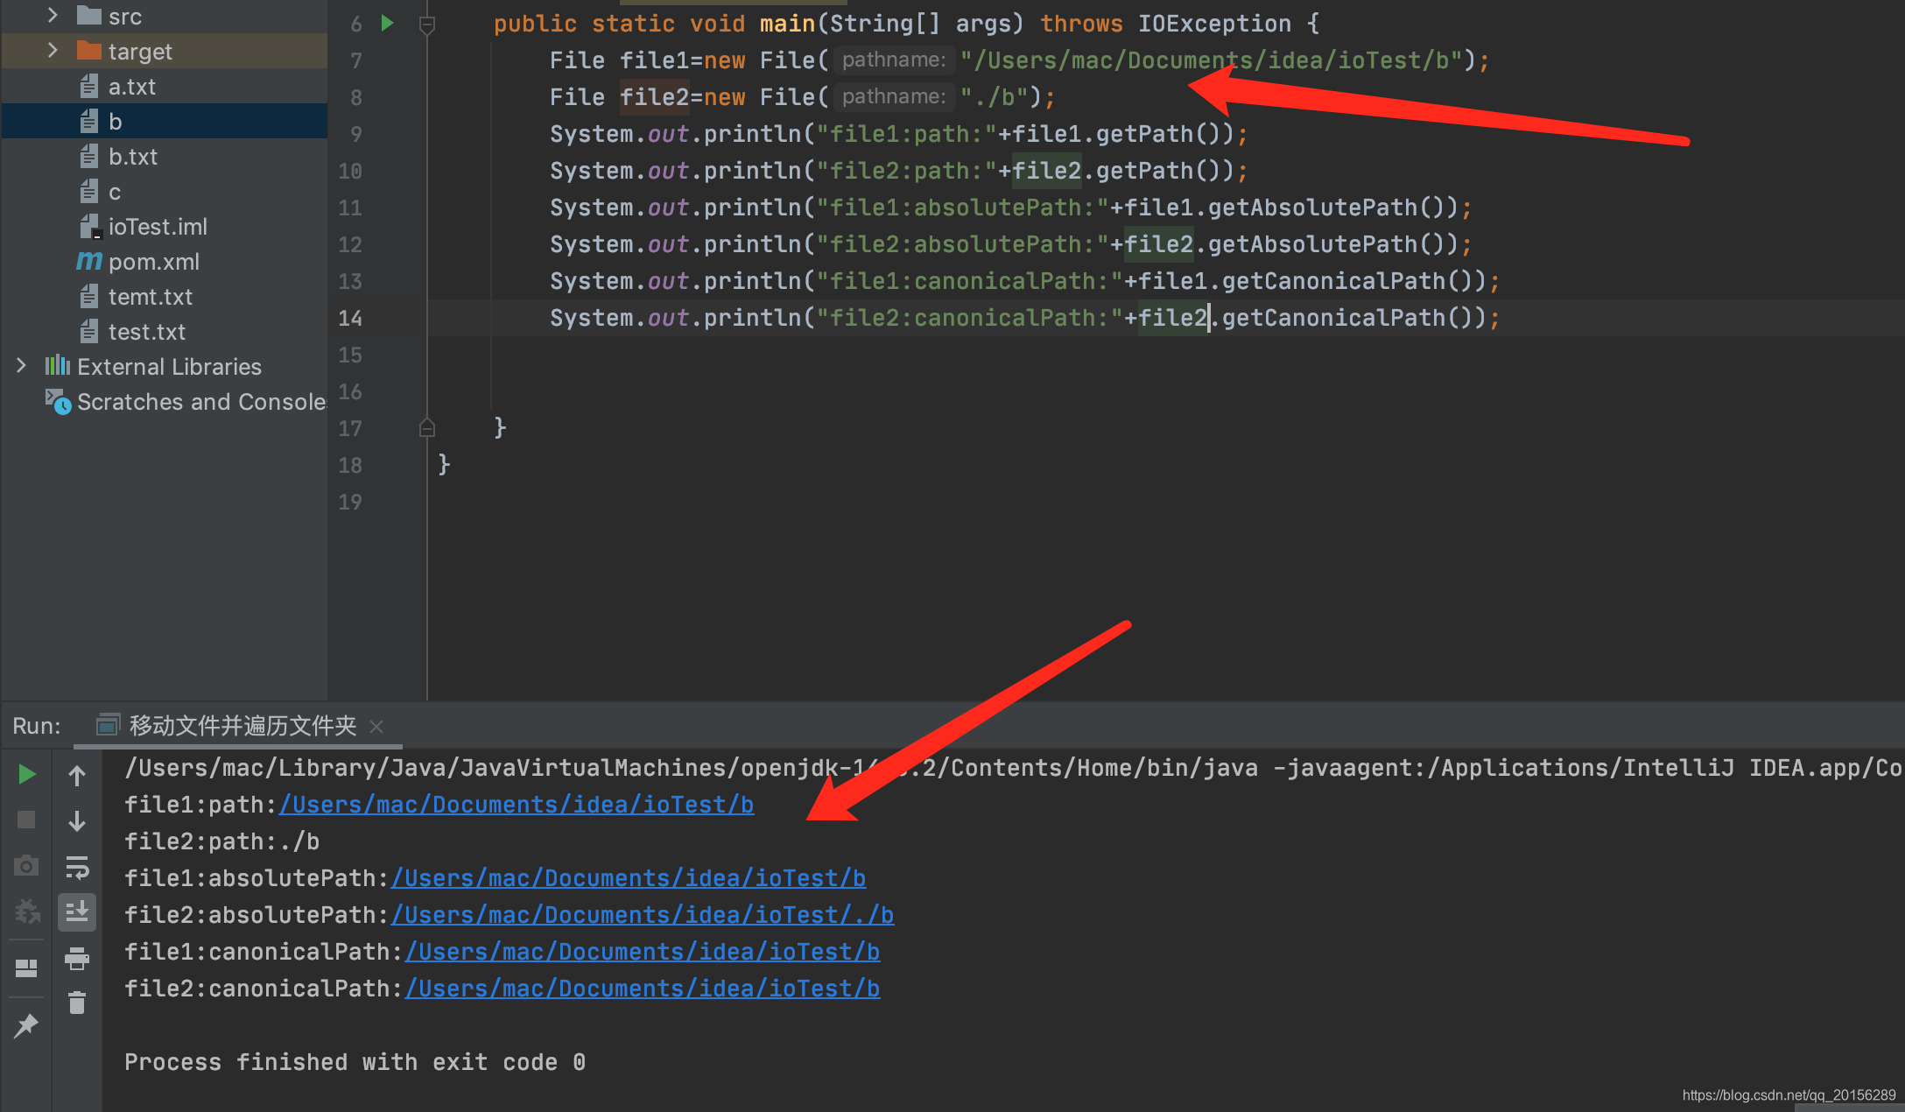Click the iml file icon beside ioTest.iml
The image size is (1905, 1112).
click(x=90, y=227)
